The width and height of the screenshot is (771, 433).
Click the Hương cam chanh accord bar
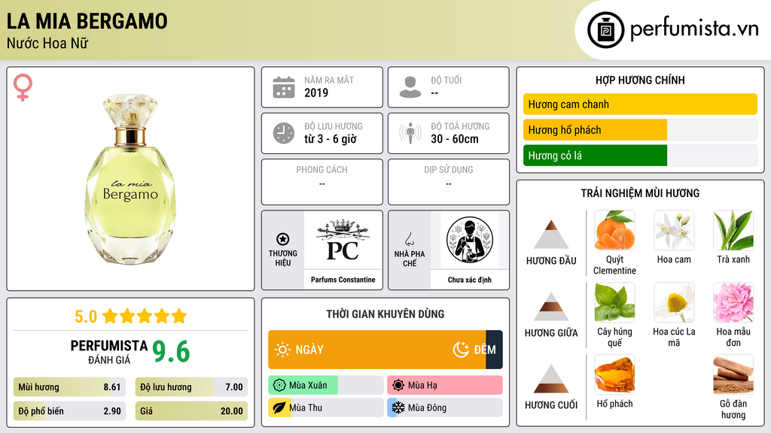pyautogui.click(x=640, y=104)
